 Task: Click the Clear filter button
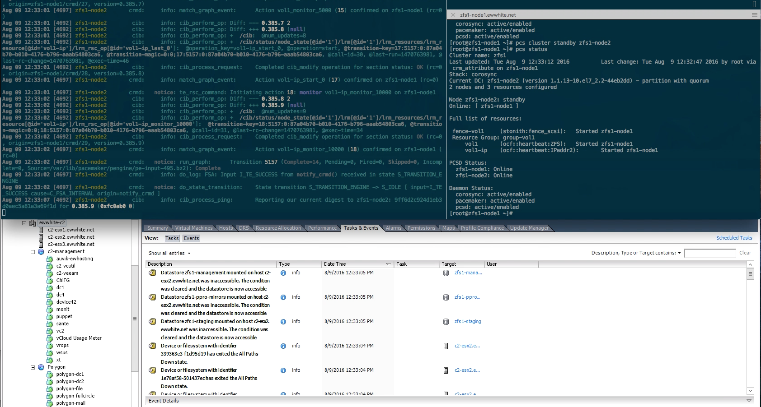(x=745, y=253)
